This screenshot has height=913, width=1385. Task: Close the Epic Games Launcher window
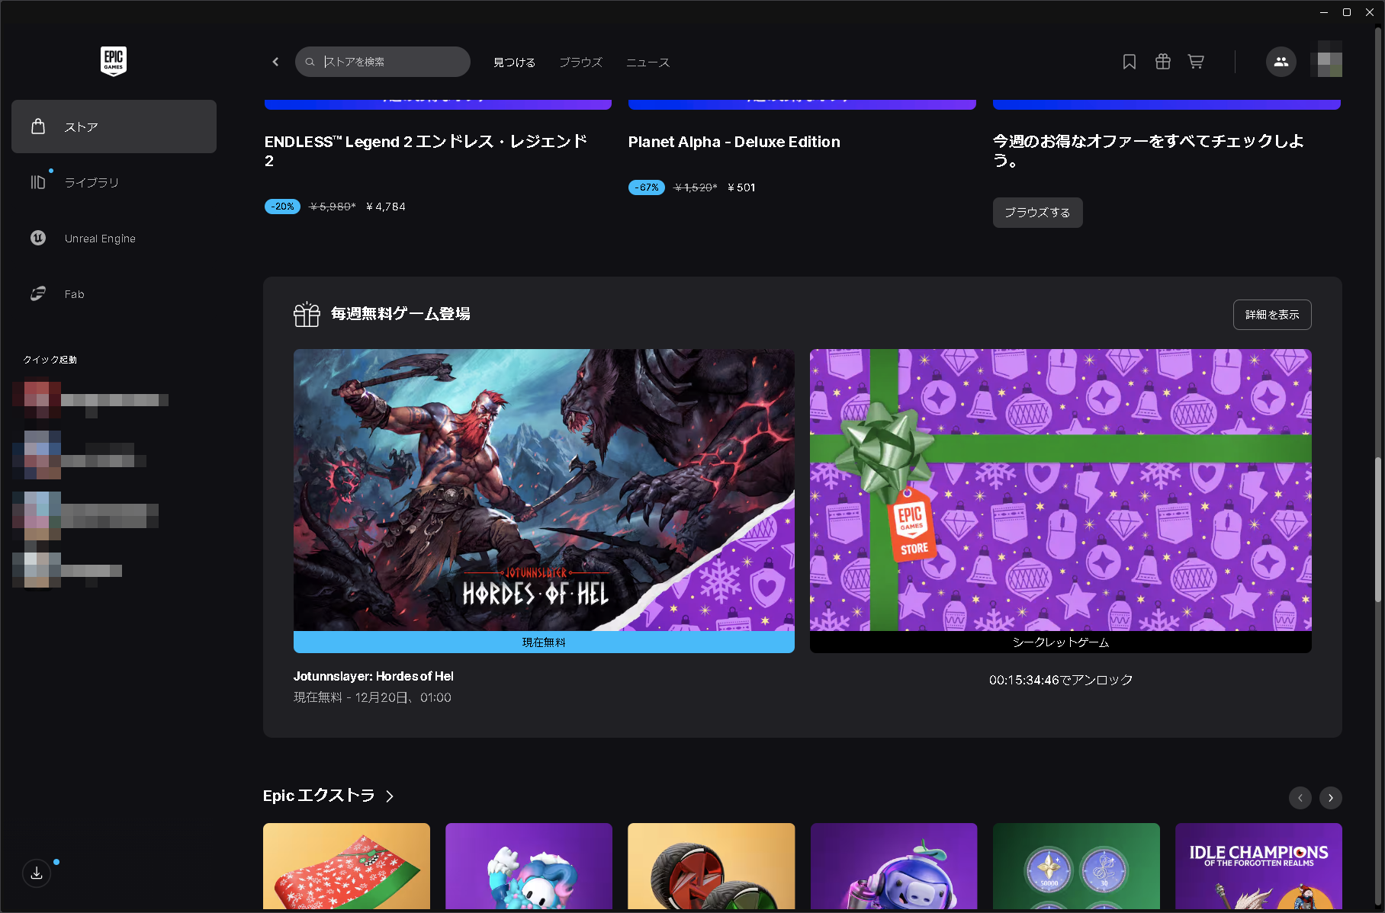pyautogui.click(x=1370, y=12)
